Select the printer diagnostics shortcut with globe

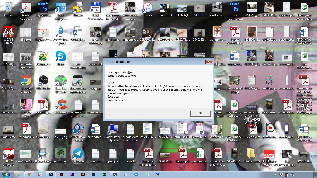click(78, 84)
